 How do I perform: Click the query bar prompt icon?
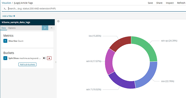5,9
